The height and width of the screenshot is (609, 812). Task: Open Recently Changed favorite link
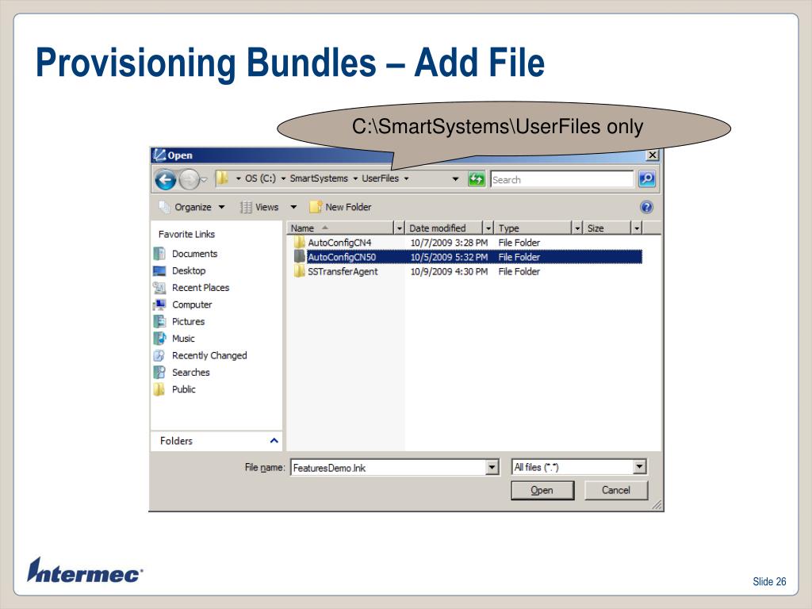click(x=209, y=356)
